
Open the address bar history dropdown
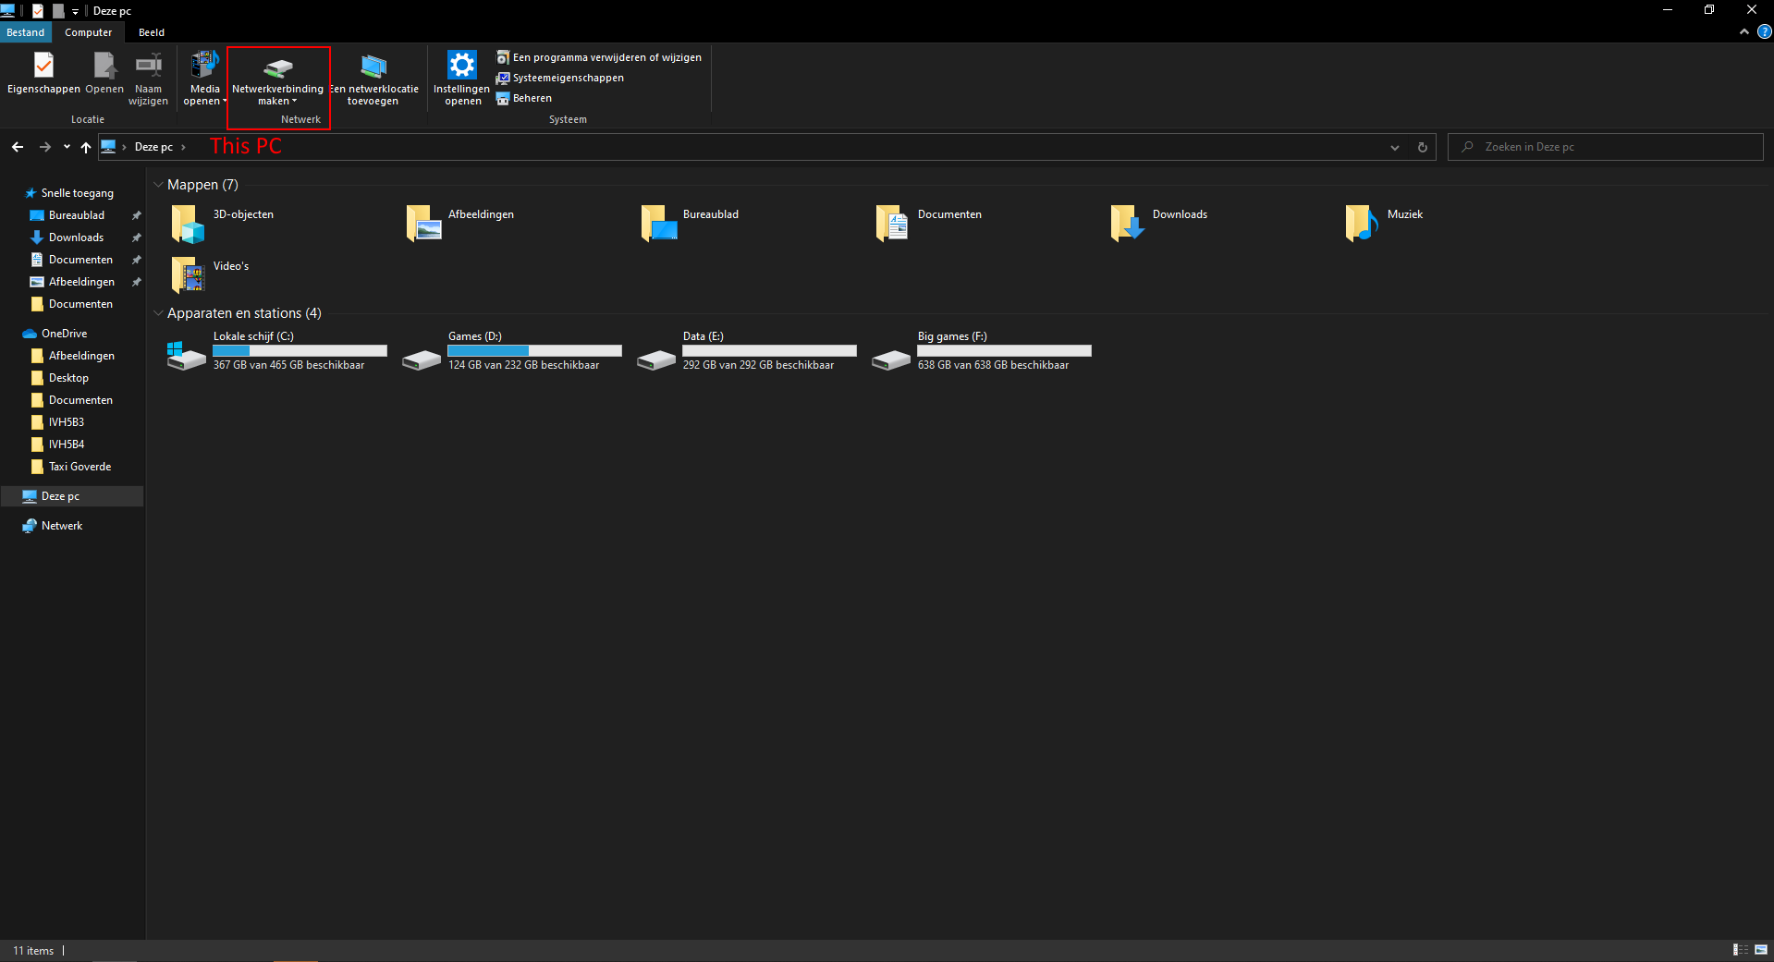(1394, 147)
